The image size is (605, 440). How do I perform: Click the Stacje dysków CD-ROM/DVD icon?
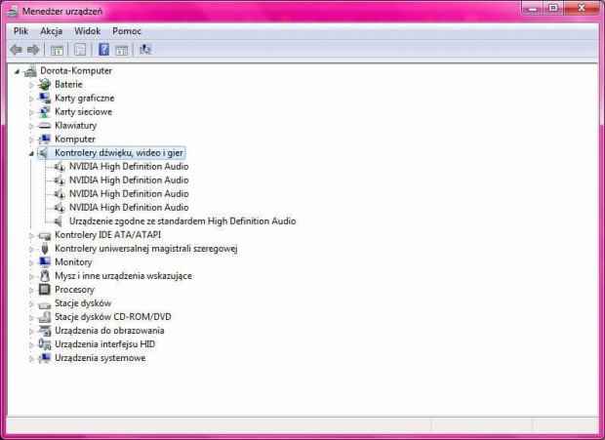tap(45, 317)
